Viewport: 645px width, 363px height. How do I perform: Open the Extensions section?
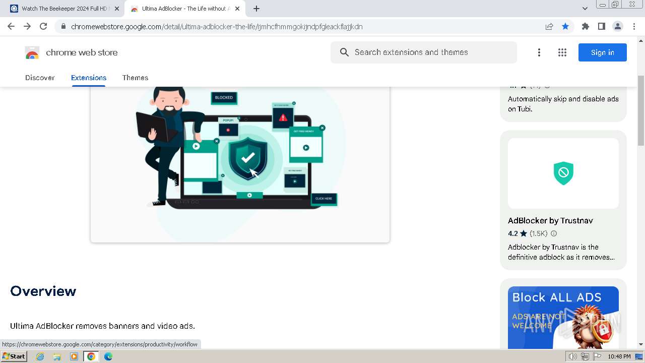coord(89,78)
